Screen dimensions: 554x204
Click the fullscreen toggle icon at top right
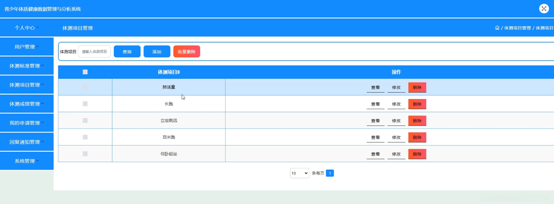(544, 9)
